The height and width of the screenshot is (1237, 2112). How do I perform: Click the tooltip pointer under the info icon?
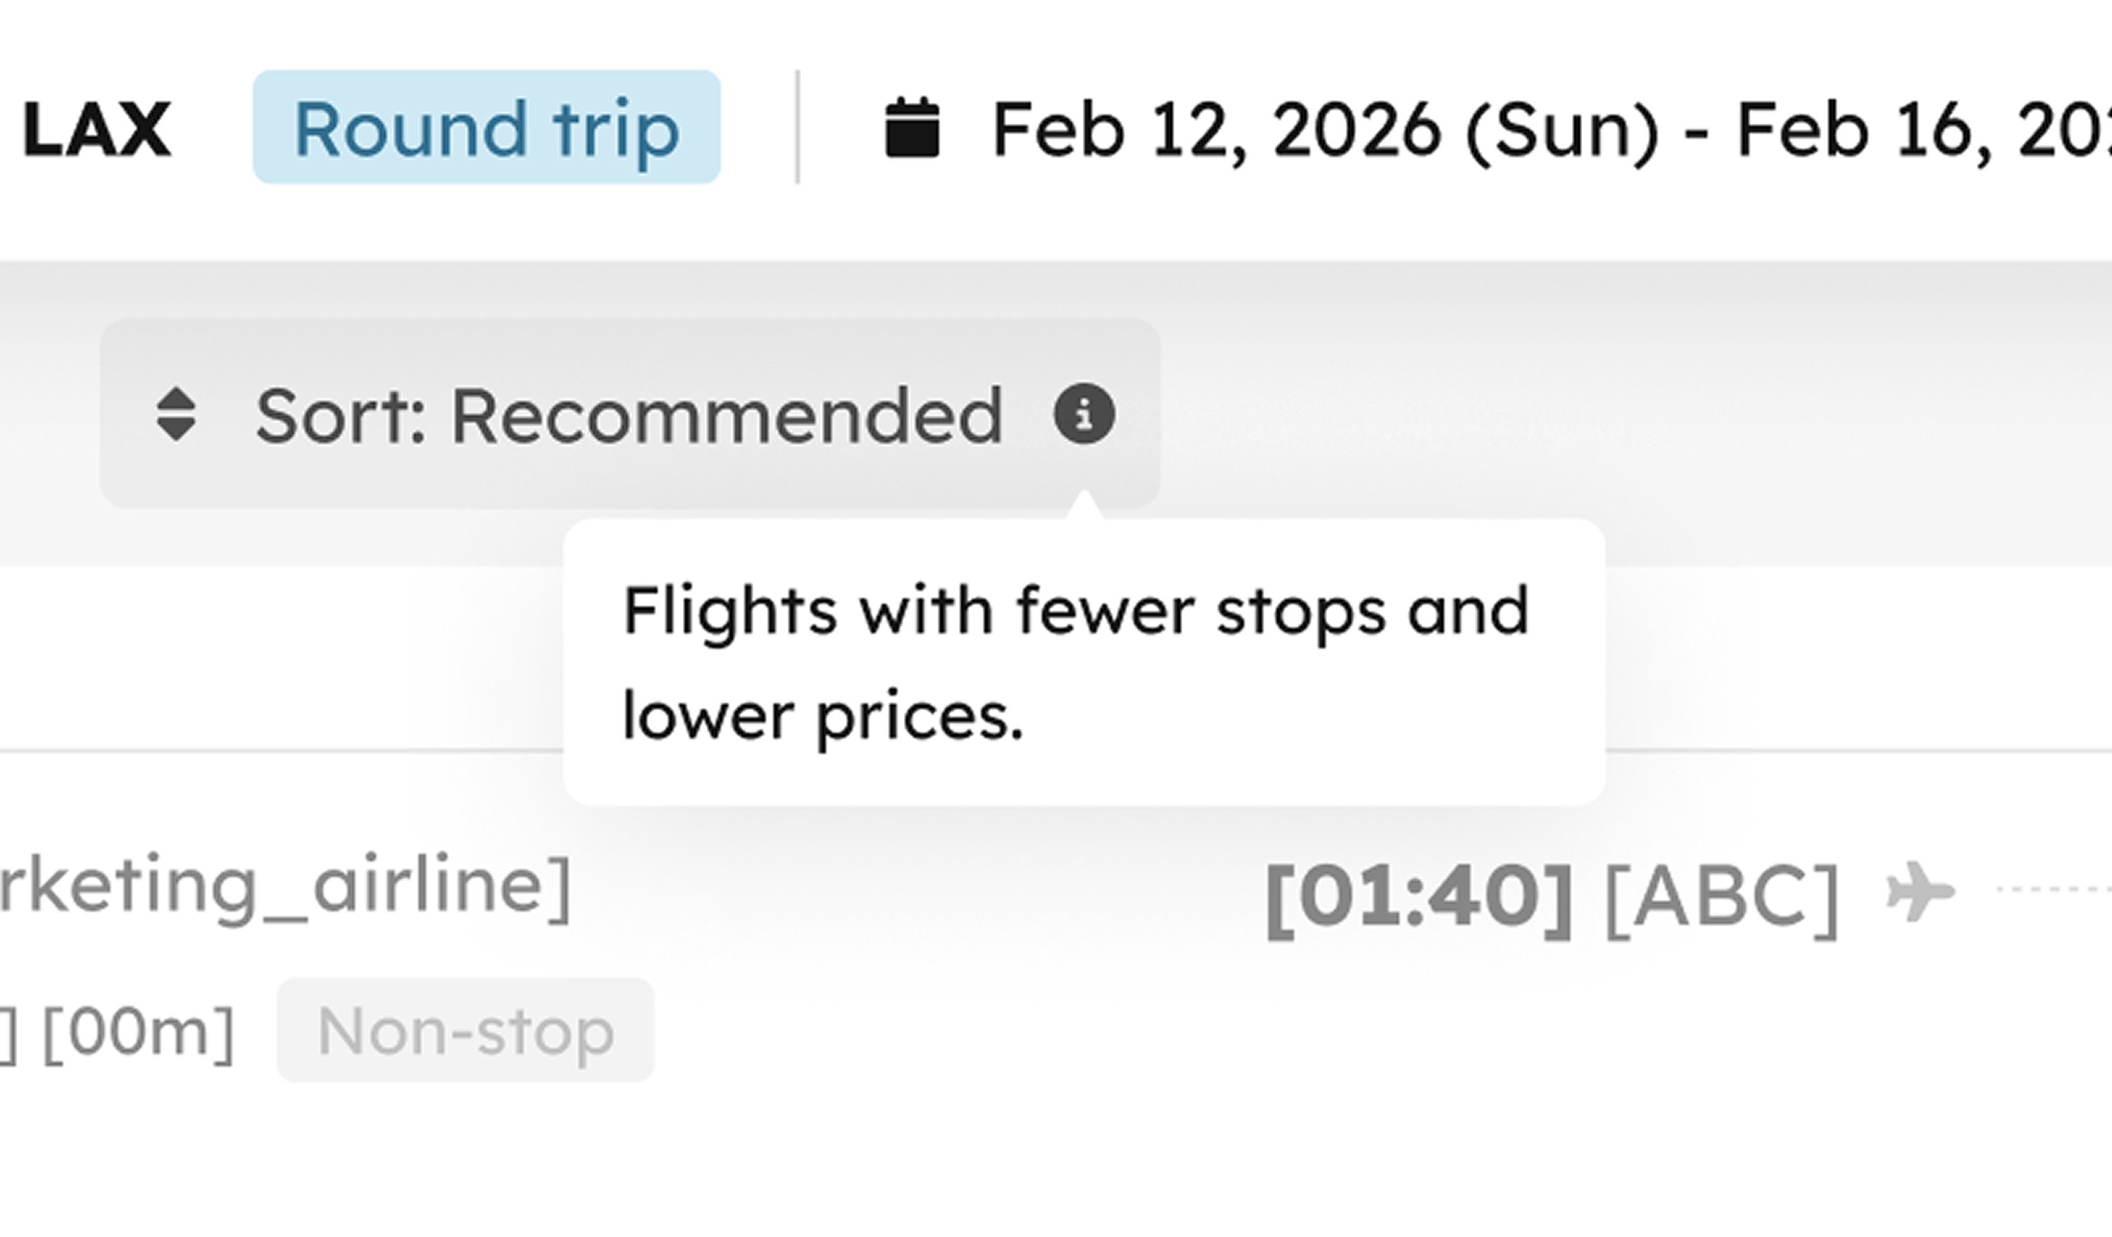click(x=1084, y=505)
